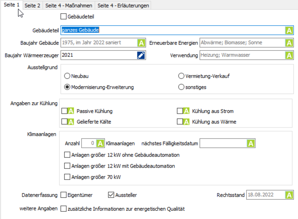Tick the Eigentümer checkbox

coord(64,195)
